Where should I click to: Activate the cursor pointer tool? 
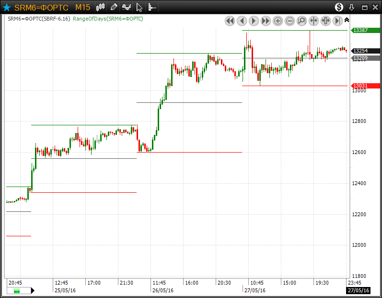(139, 7)
